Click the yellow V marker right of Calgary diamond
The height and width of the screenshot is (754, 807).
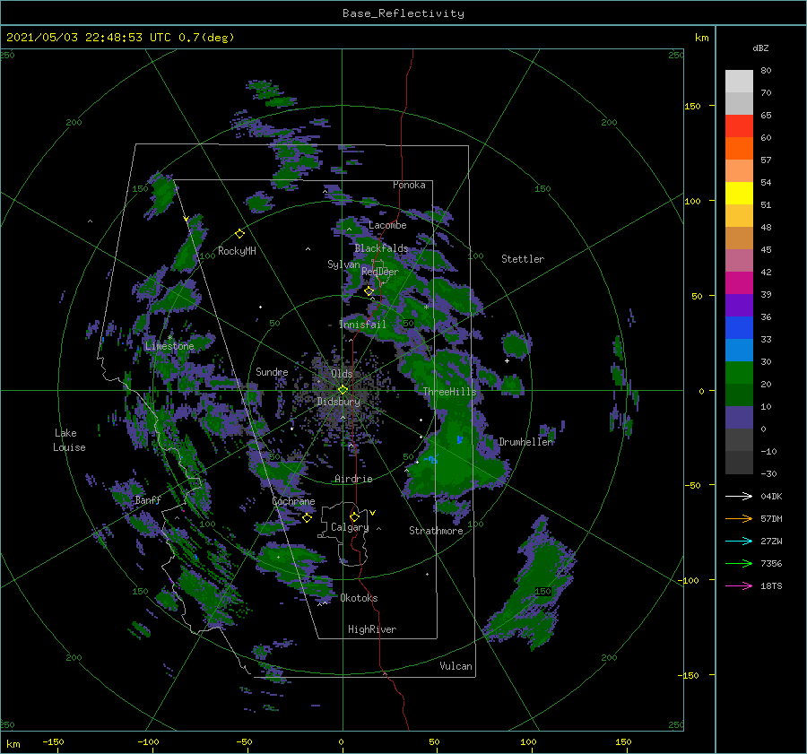coord(373,513)
